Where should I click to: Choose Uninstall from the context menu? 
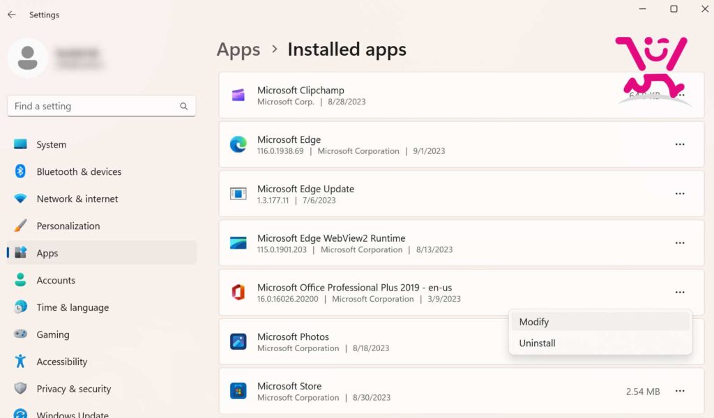(600, 343)
